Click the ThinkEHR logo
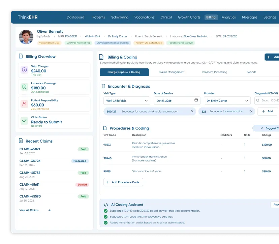The height and width of the screenshot is (244, 279). tap(28, 17)
